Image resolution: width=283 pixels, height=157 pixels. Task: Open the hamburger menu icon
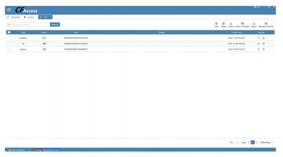pos(9,10)
